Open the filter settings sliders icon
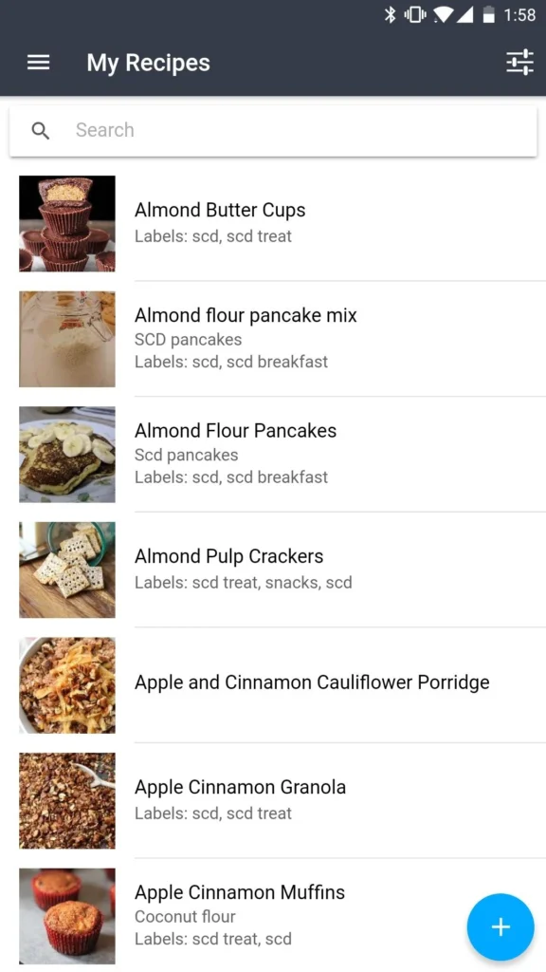The height and width of the screenshot is (972, 546). coord(519,63)
